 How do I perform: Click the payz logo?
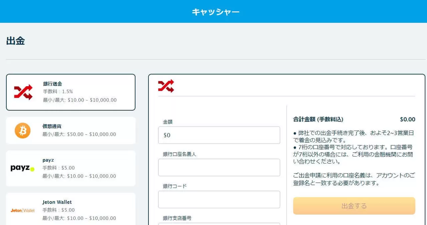(22, 168)
